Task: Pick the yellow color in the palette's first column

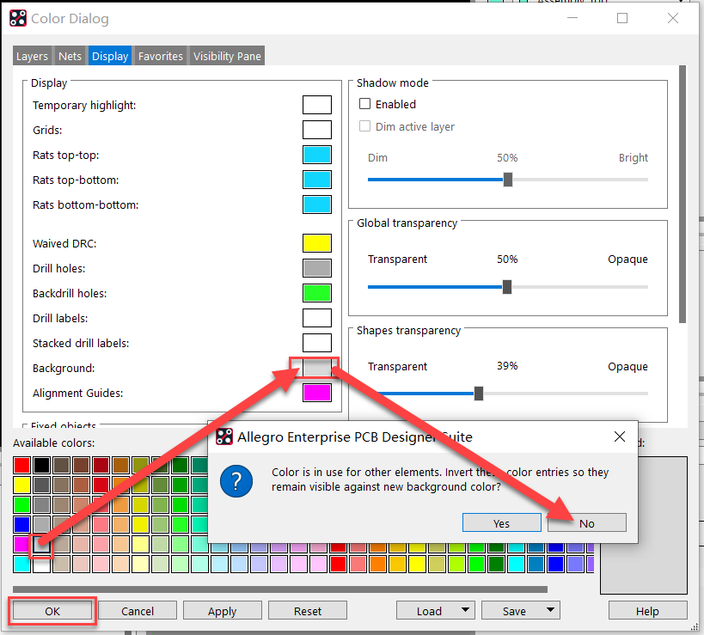Action: point(21,485)
